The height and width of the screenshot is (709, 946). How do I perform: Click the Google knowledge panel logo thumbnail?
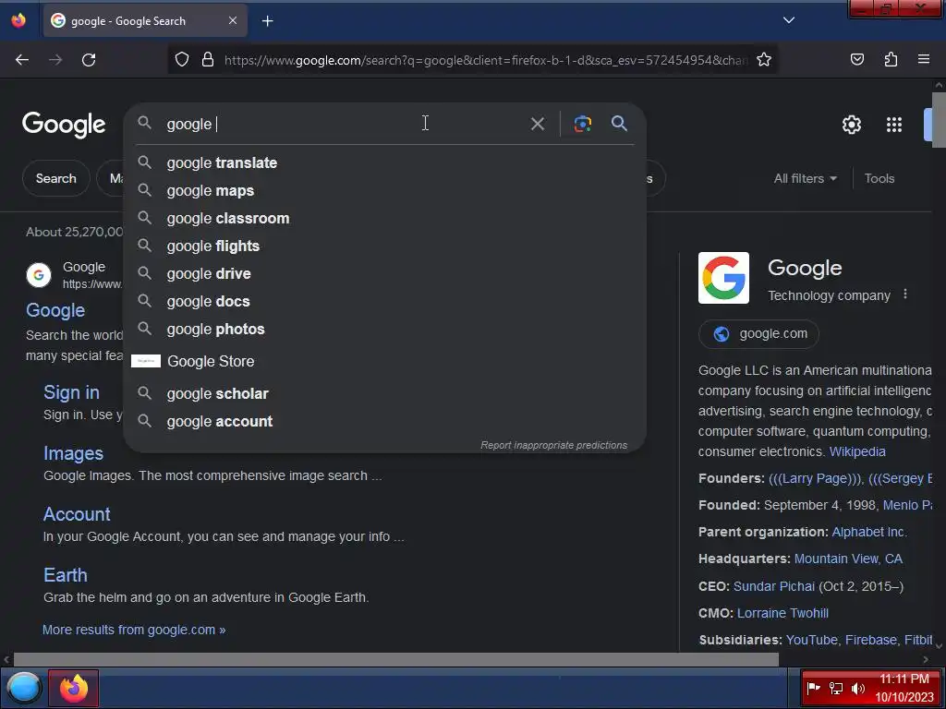pos(723,278)
